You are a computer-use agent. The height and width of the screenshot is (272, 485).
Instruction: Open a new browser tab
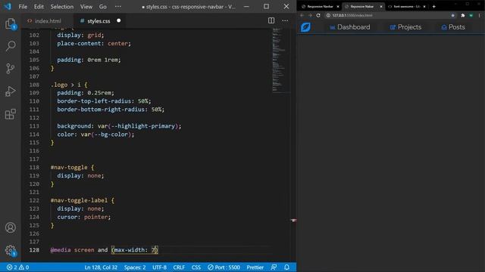click(433, 7)
